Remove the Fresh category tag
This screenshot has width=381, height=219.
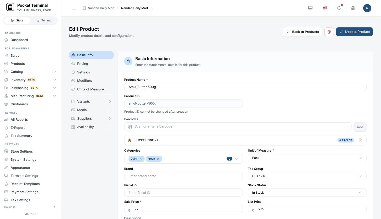(x=158, y=159)
